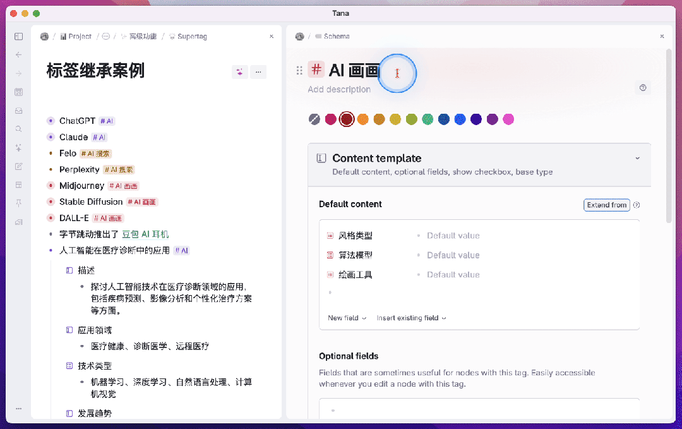Close the Schema panel
The height and width of the screenshot is (429, 682).
pos(662,37)
